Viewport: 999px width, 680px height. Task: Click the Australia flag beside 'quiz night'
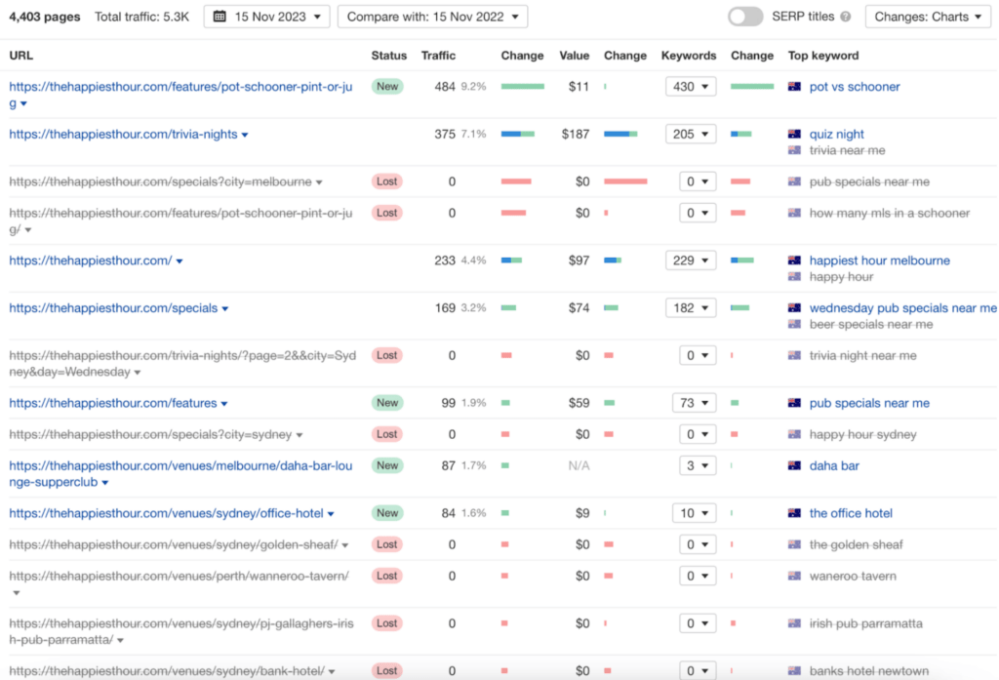click(794, 134)
